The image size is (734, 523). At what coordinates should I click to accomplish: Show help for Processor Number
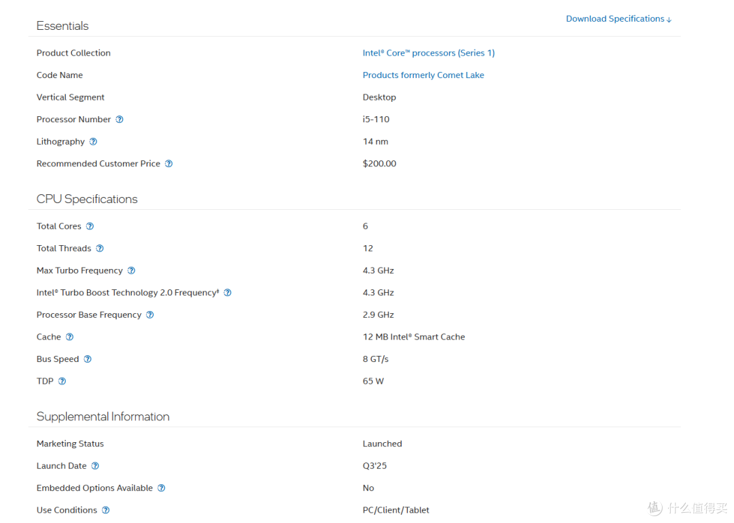point(120,120)
